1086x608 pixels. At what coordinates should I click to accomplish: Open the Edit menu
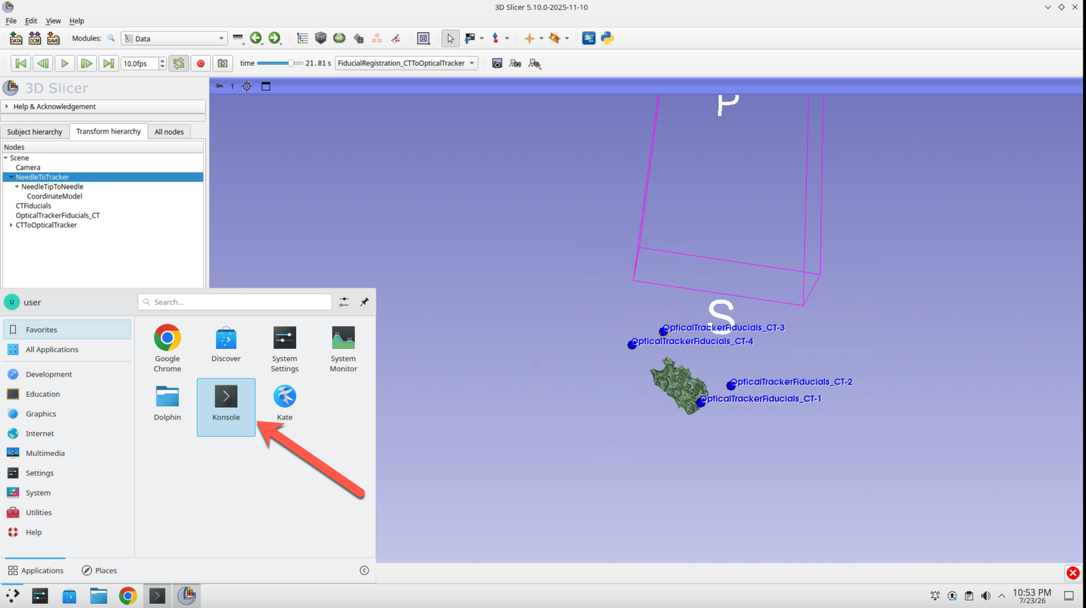tap(31, 21)
